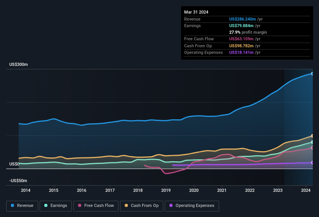Click the -US$50m y-axis label
The height and width of the screenshot is (217, 319).
click(18, 181)
